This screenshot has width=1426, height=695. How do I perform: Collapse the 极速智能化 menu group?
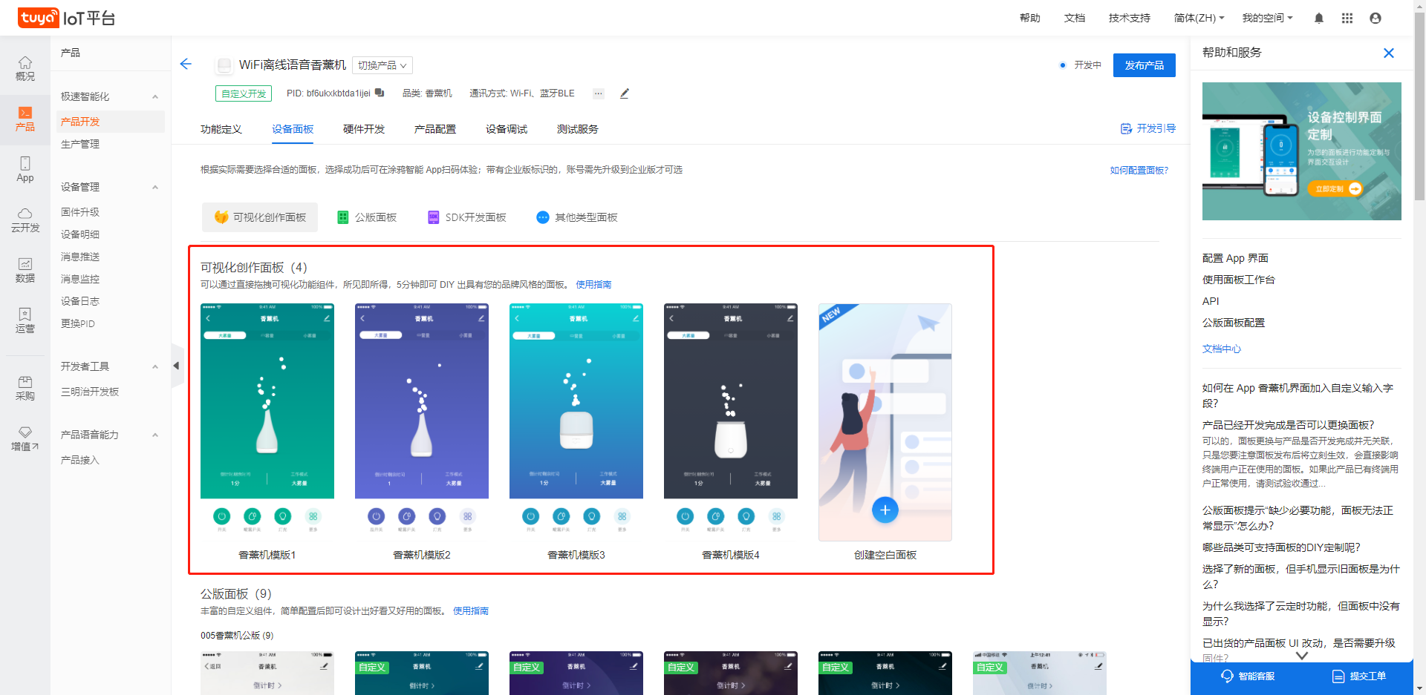pyautogui.click(x=155, y=96)
